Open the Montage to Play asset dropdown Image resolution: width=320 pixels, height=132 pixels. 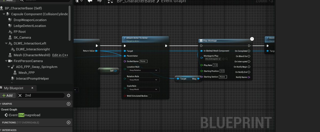[213, 59]
